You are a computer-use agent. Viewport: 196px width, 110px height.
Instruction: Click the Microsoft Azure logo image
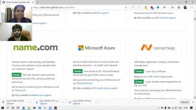coord(97,48)
